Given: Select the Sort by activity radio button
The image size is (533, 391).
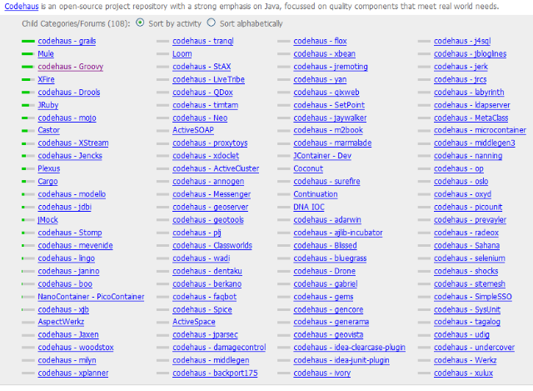Looking at the screenshot, I should pos(140,23).
